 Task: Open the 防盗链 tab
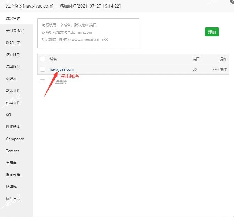coord(11,187)
